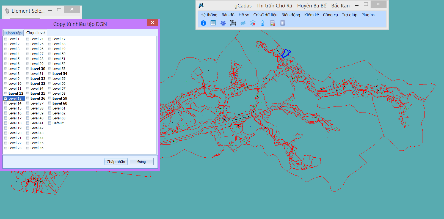Viewport: 444px width, 219px height.
Task: Click the Đóng button
Action: coord(142,161)
